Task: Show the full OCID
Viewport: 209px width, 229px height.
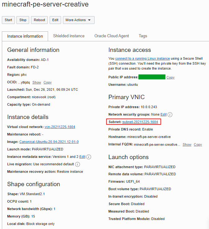Action: (37, 82)
